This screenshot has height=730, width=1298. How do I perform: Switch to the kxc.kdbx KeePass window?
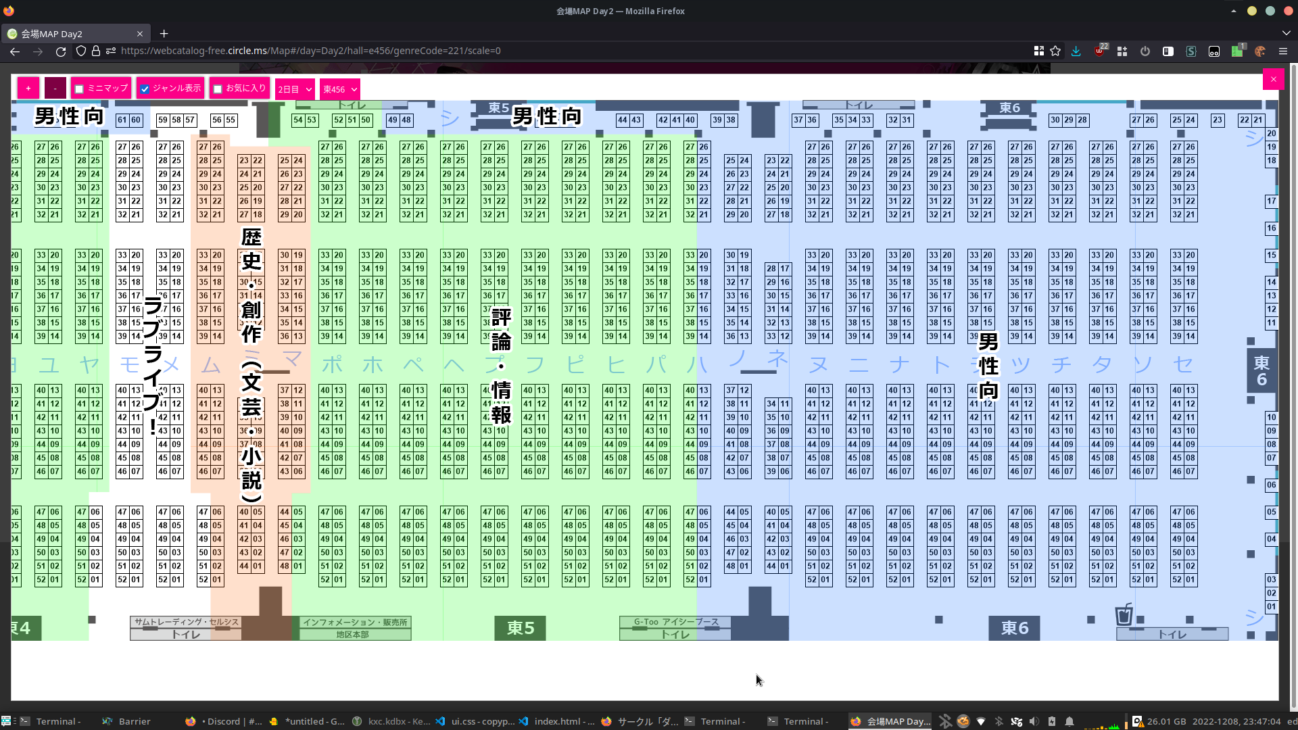(x=391, y=721)
